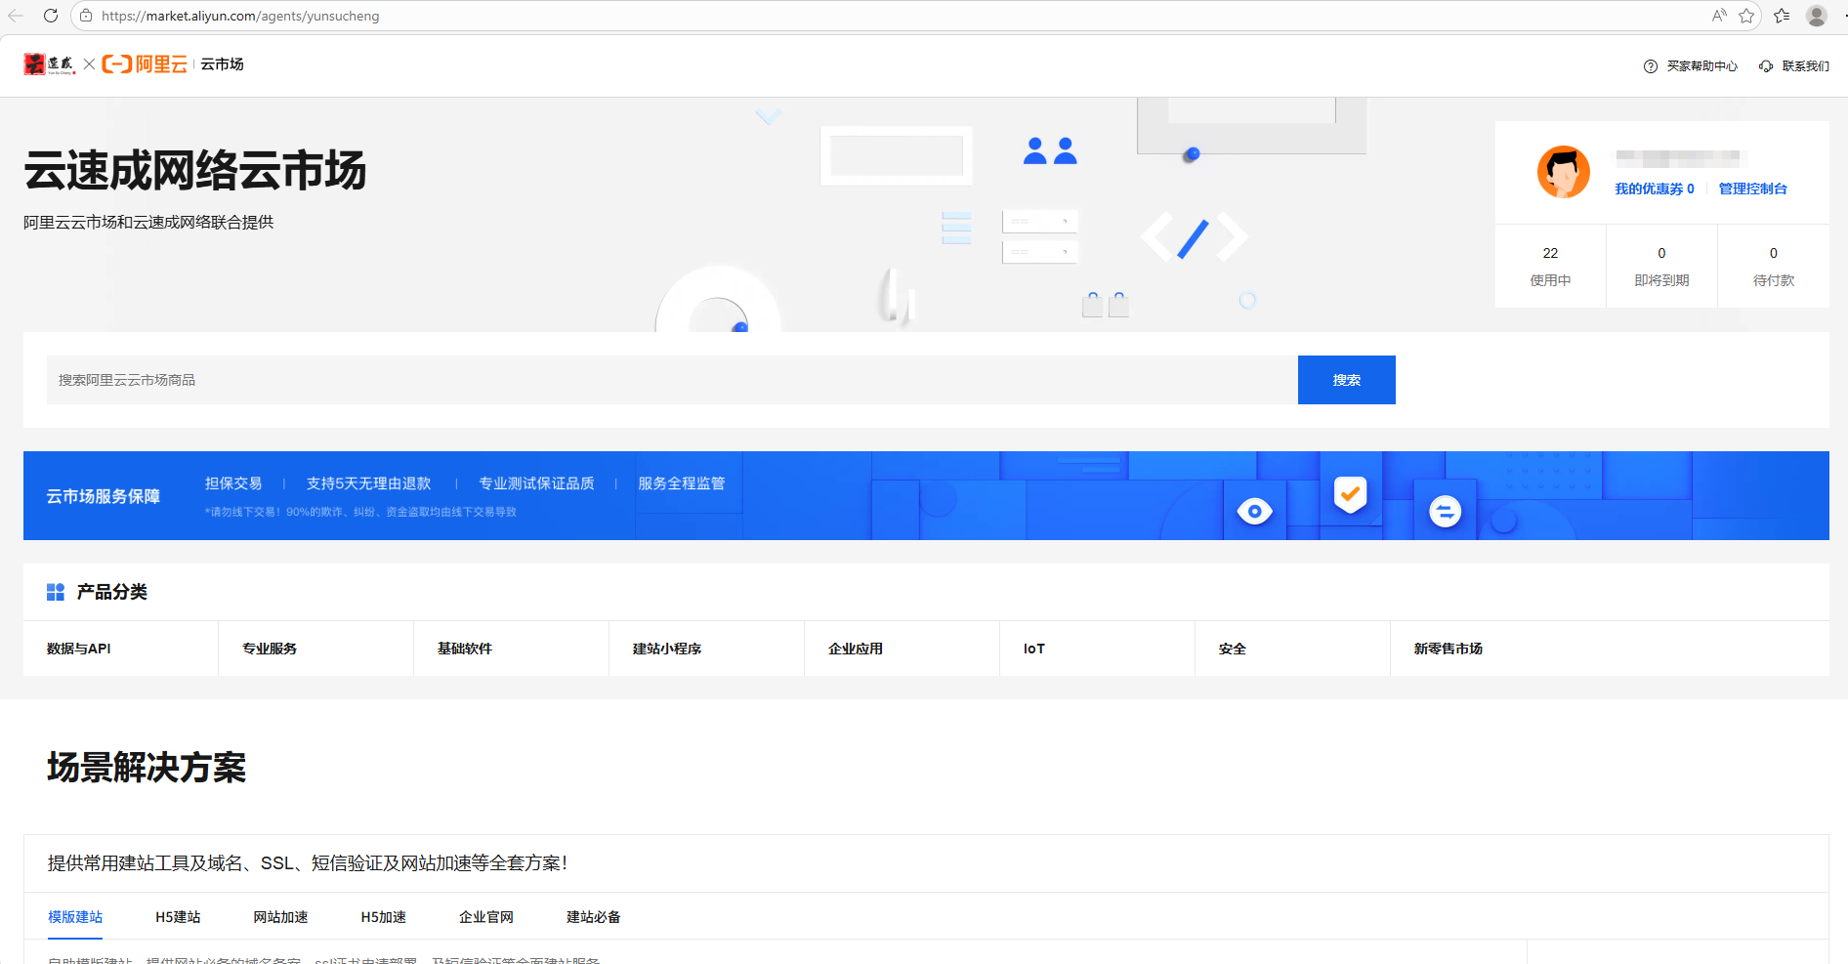Open the 买家帮助中心 help link
The width and height of the screenshot is (1848, 964).
(x=1691, y=66)
